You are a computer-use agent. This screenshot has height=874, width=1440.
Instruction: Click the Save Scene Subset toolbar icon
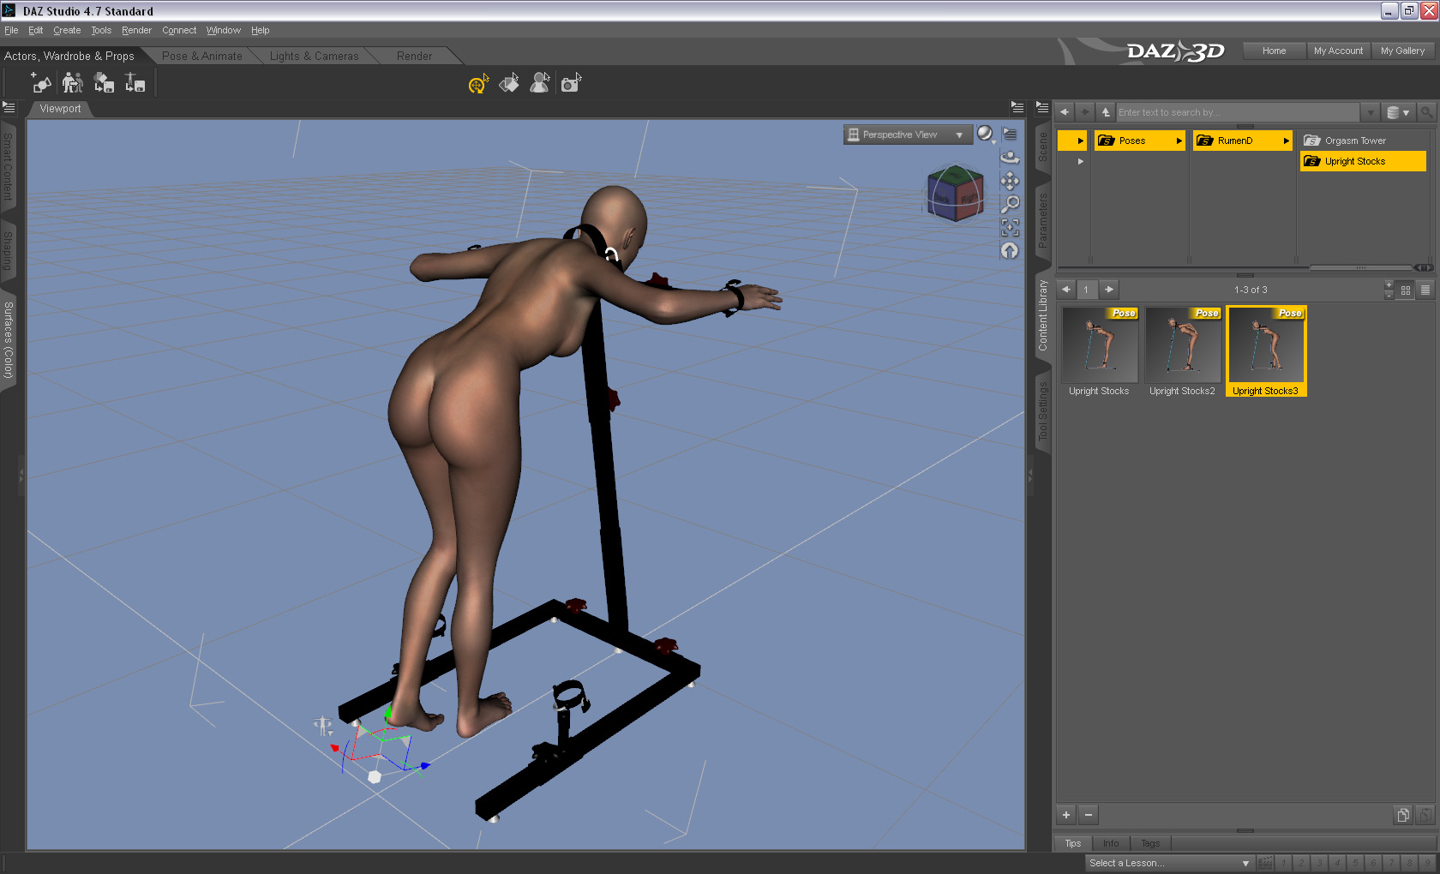point(104,82)
